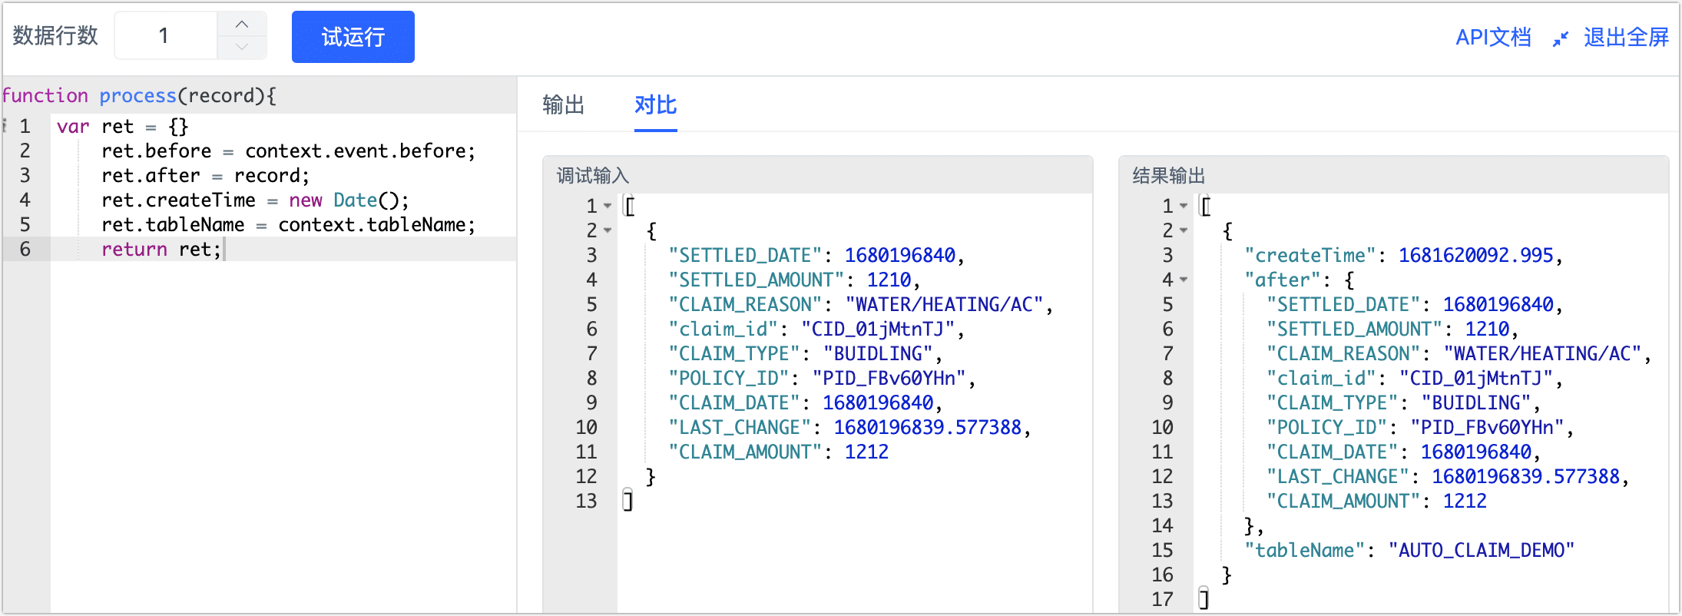The width and height of the screenshot is (1682, 616).
Task: Collapse line 1 array in 结果输出 panel
Action: pyautogui.click(x=1184, y=206)
